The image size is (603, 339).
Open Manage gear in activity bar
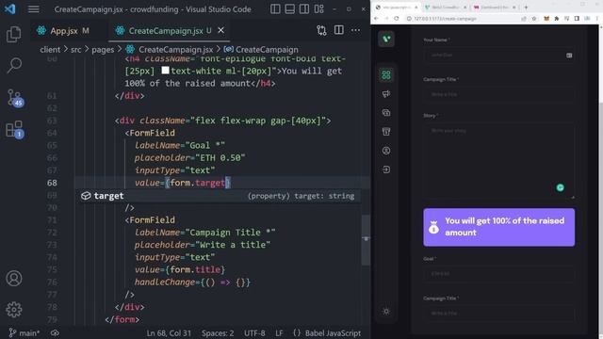point(14,310)
